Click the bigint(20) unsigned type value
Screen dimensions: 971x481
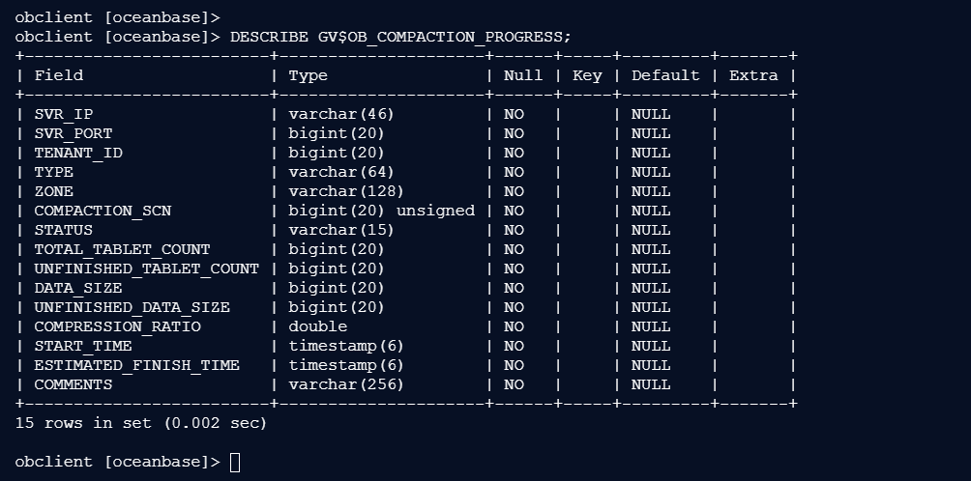point(381,211)
